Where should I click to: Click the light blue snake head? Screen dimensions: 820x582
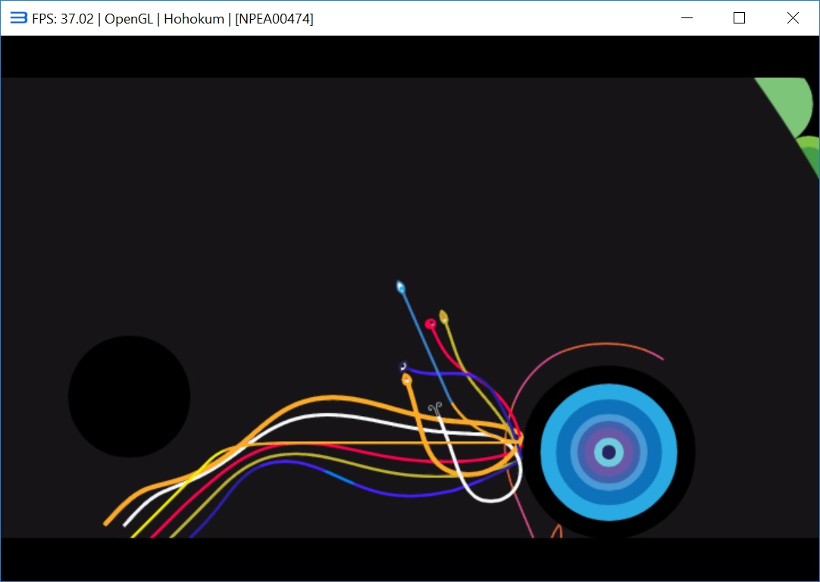(x=400, y=286)
